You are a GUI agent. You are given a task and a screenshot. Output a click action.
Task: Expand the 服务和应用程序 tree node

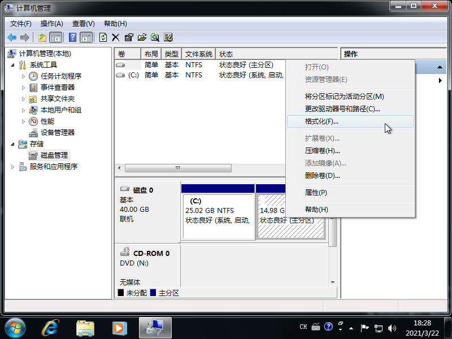tap(12, 166)
